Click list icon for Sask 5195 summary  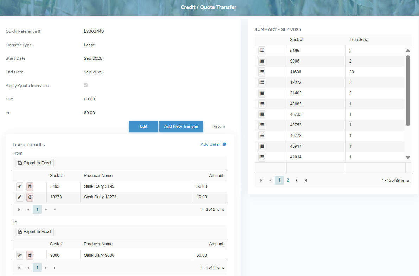click(261, 51)
